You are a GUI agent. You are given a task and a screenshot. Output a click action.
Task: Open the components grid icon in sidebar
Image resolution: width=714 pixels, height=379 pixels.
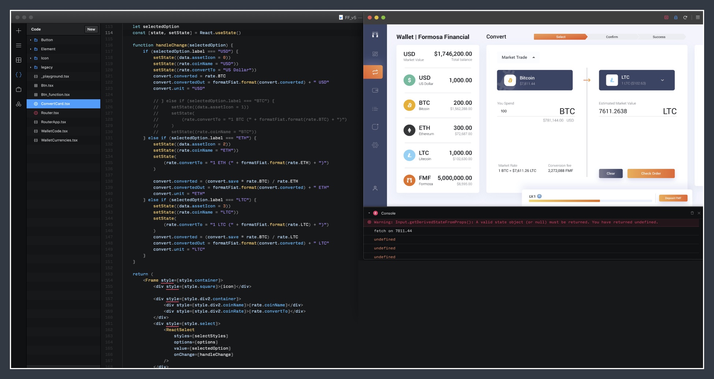19,60
